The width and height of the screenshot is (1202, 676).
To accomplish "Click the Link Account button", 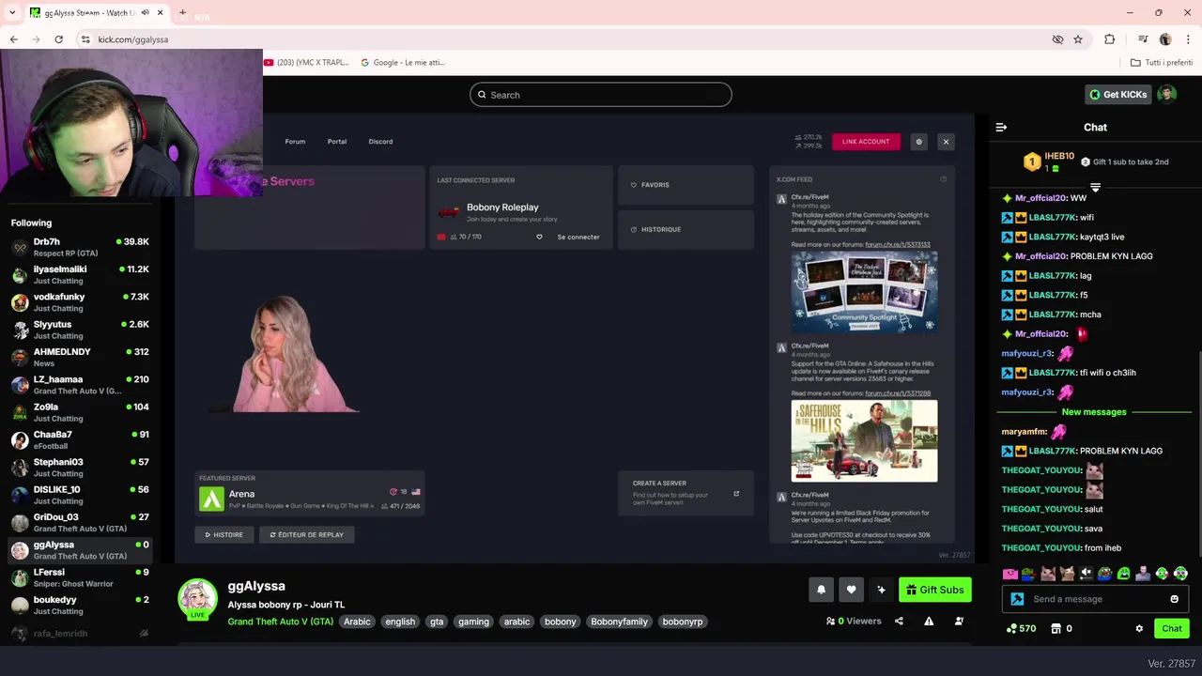I will (866, 142).
